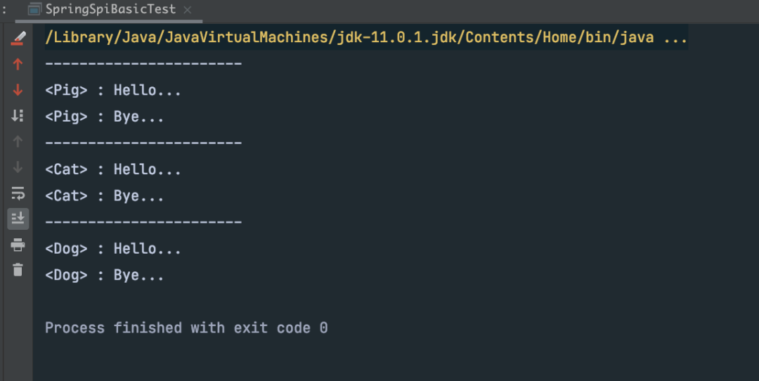Click the gray up stack-frame arrow

18,141
